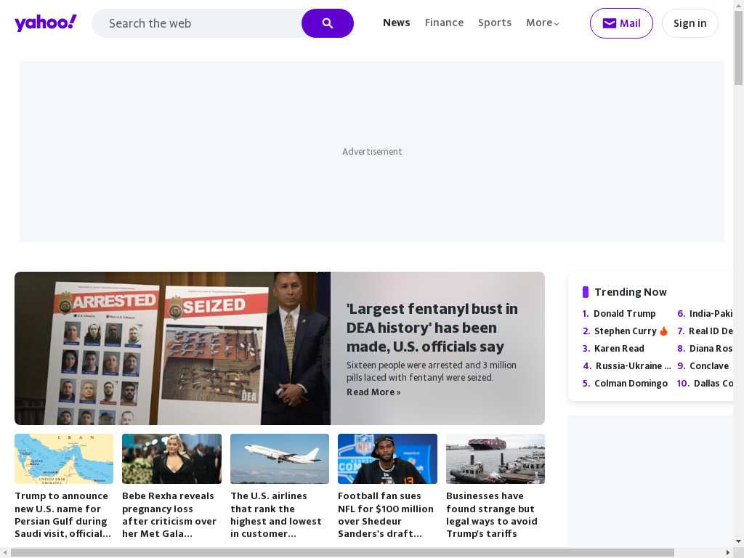The width and height of the screenshot is (744, 558).
Task: Click in the Search the web field
Action: (x=196, y=23)
